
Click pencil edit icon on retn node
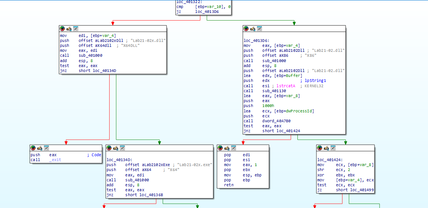click(x=227, y=148)
